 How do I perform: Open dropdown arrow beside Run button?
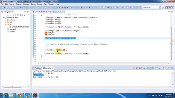(x=63, y=7)
